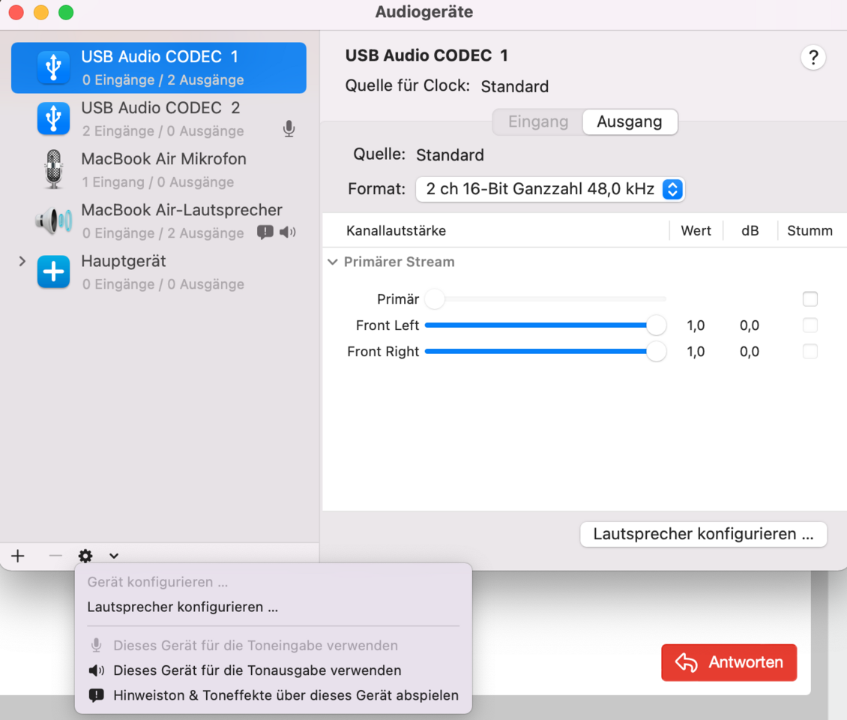Click the MacBook Air-Lautsprecher speaker icon
The image size is (847, 720).
(53, 220)
